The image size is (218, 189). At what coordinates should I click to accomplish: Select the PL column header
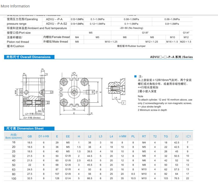(133, 136)
